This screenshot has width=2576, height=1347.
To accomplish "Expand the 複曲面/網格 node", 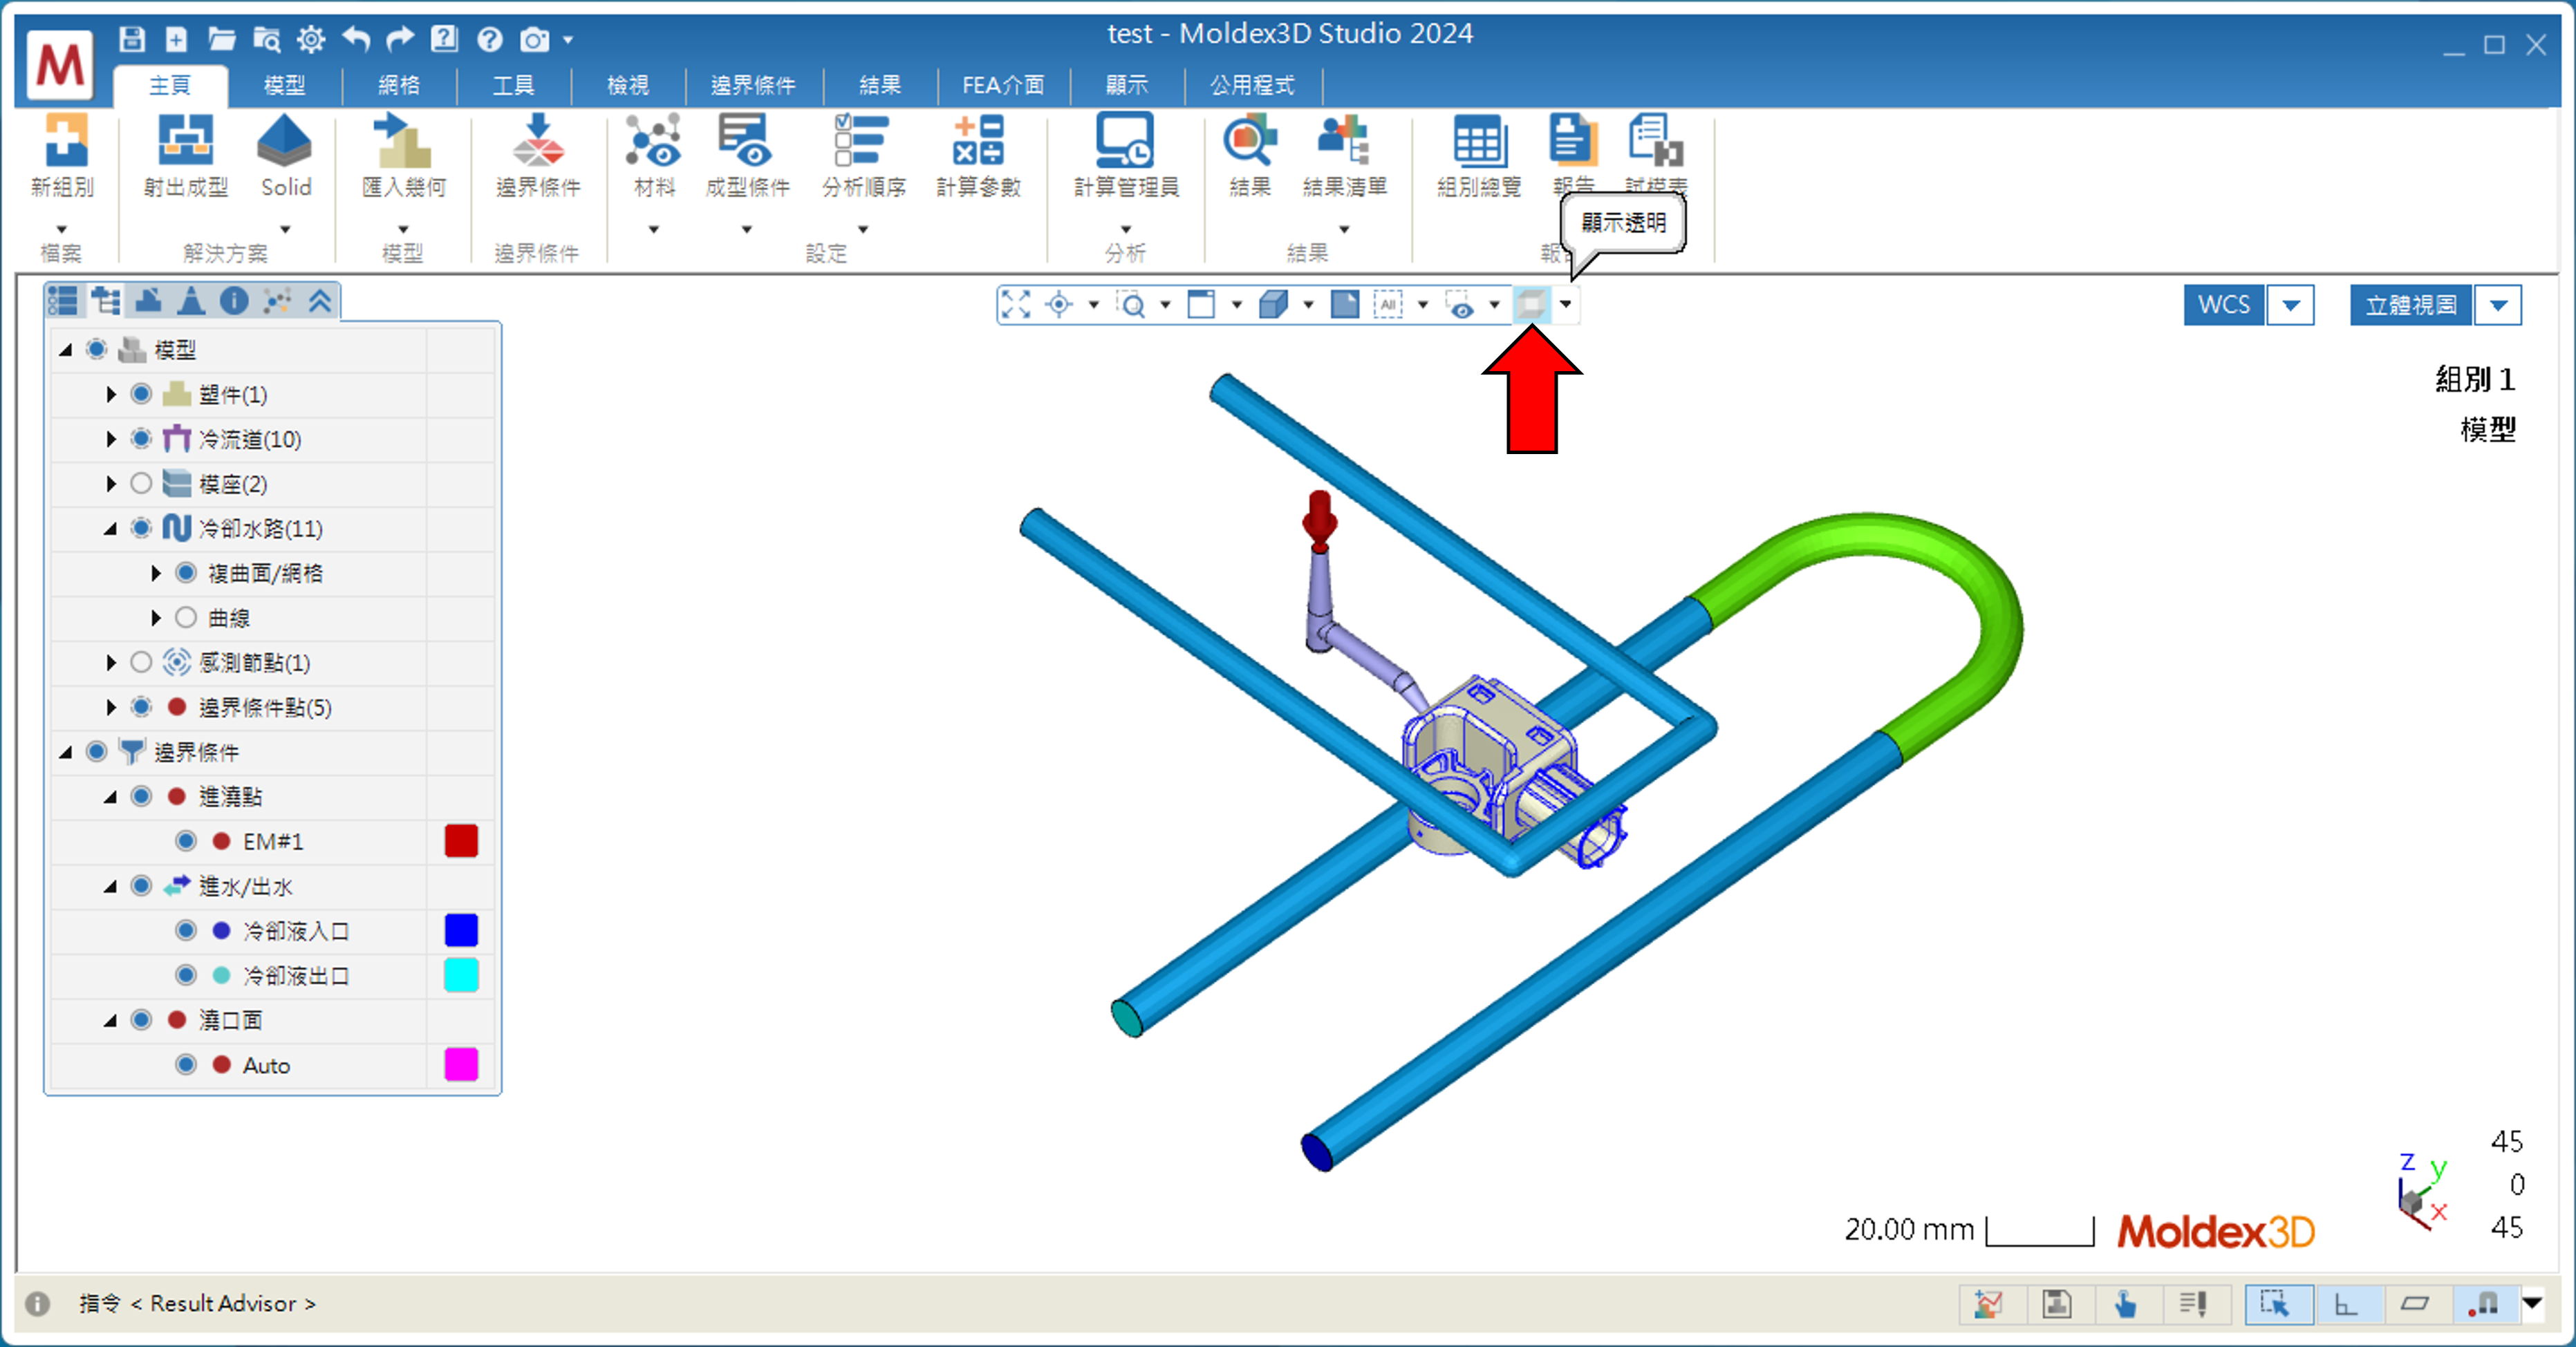I will click(156, 573).
